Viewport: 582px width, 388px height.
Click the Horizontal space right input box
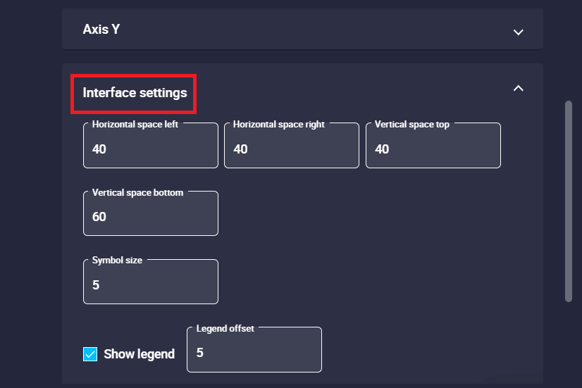(291, 149)
